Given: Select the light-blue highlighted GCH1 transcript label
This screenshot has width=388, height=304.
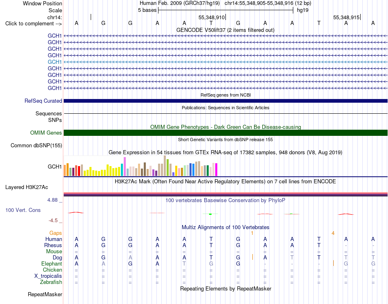Looking at the screenshot, I should (x=55, y=62).
